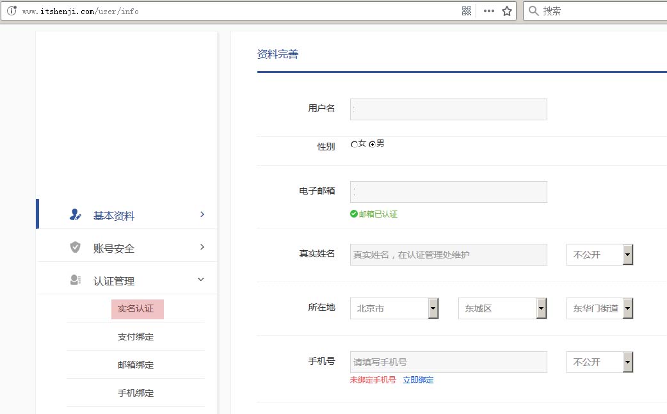Screen dimensions: 667x414
Task: Click the QR code icon in address bar
Action: tap(467, 11)
